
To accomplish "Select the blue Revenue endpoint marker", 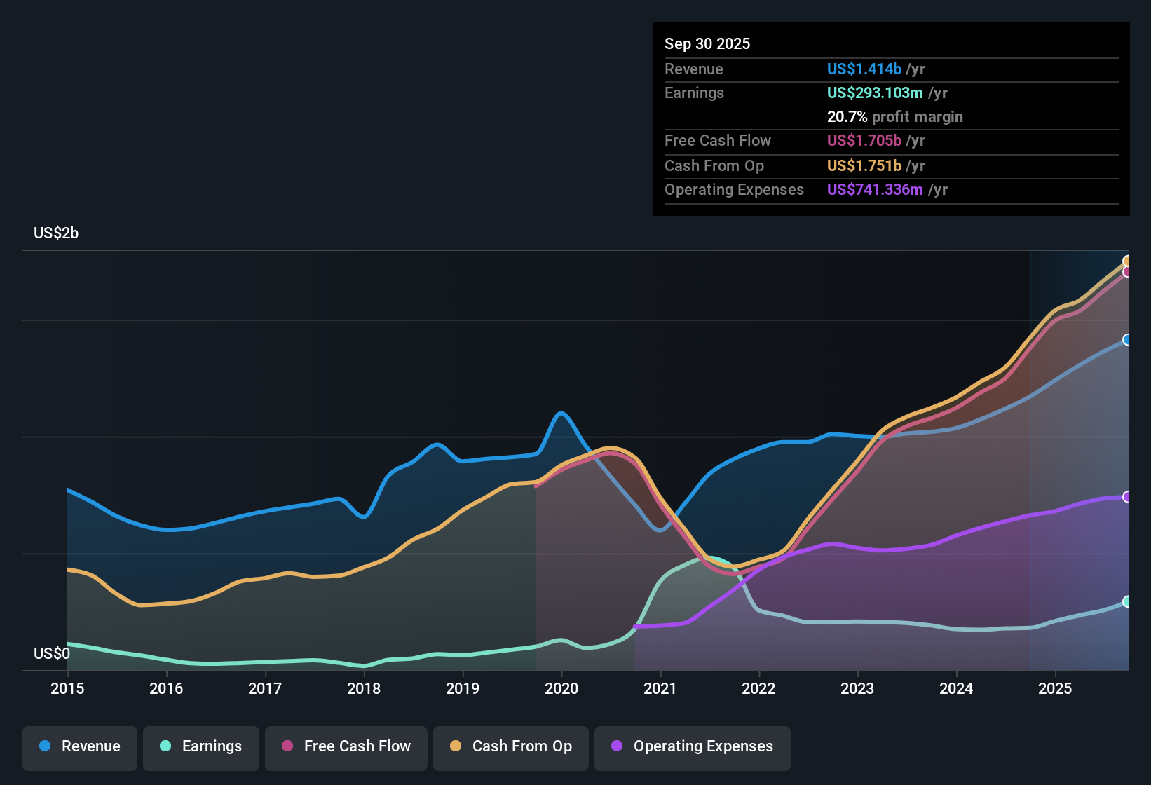I will (x=1127, y=340).
